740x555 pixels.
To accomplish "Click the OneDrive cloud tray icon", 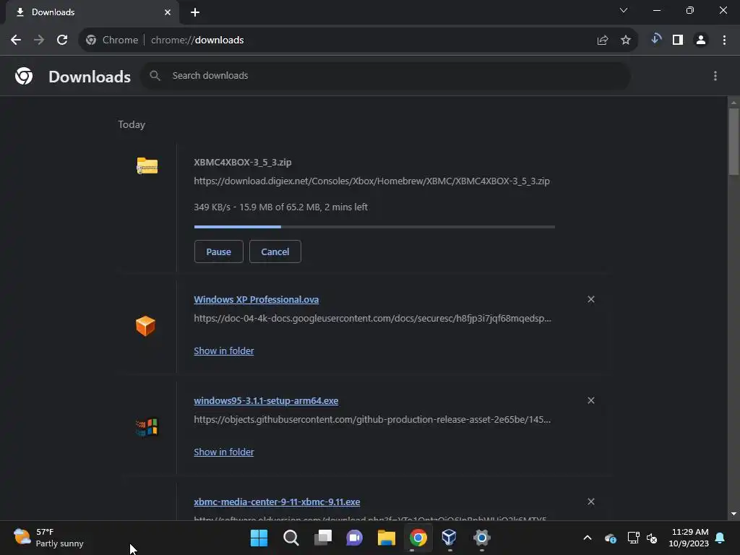I will 610,538.
